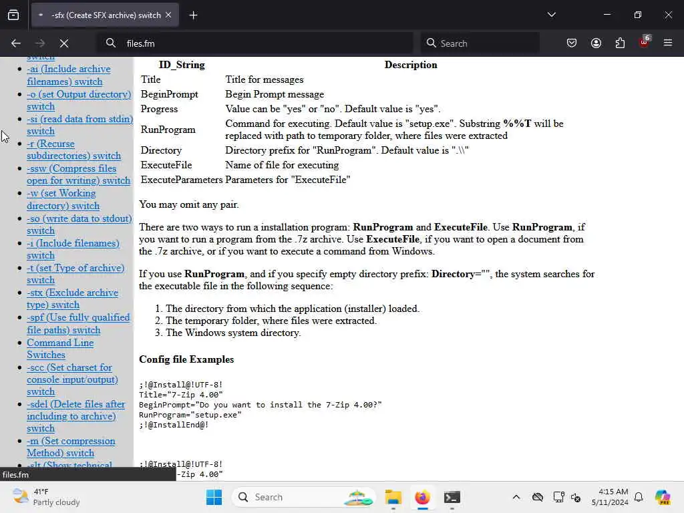Open the -spf (Use fully qualified file paths) link
This screenshot has height=513, width=684.
[x=78, y=323]
